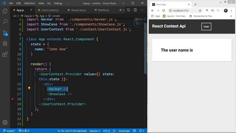Split the editor to the right
Image resolution: width=236 pixels, height=133 pixels.
135,10
